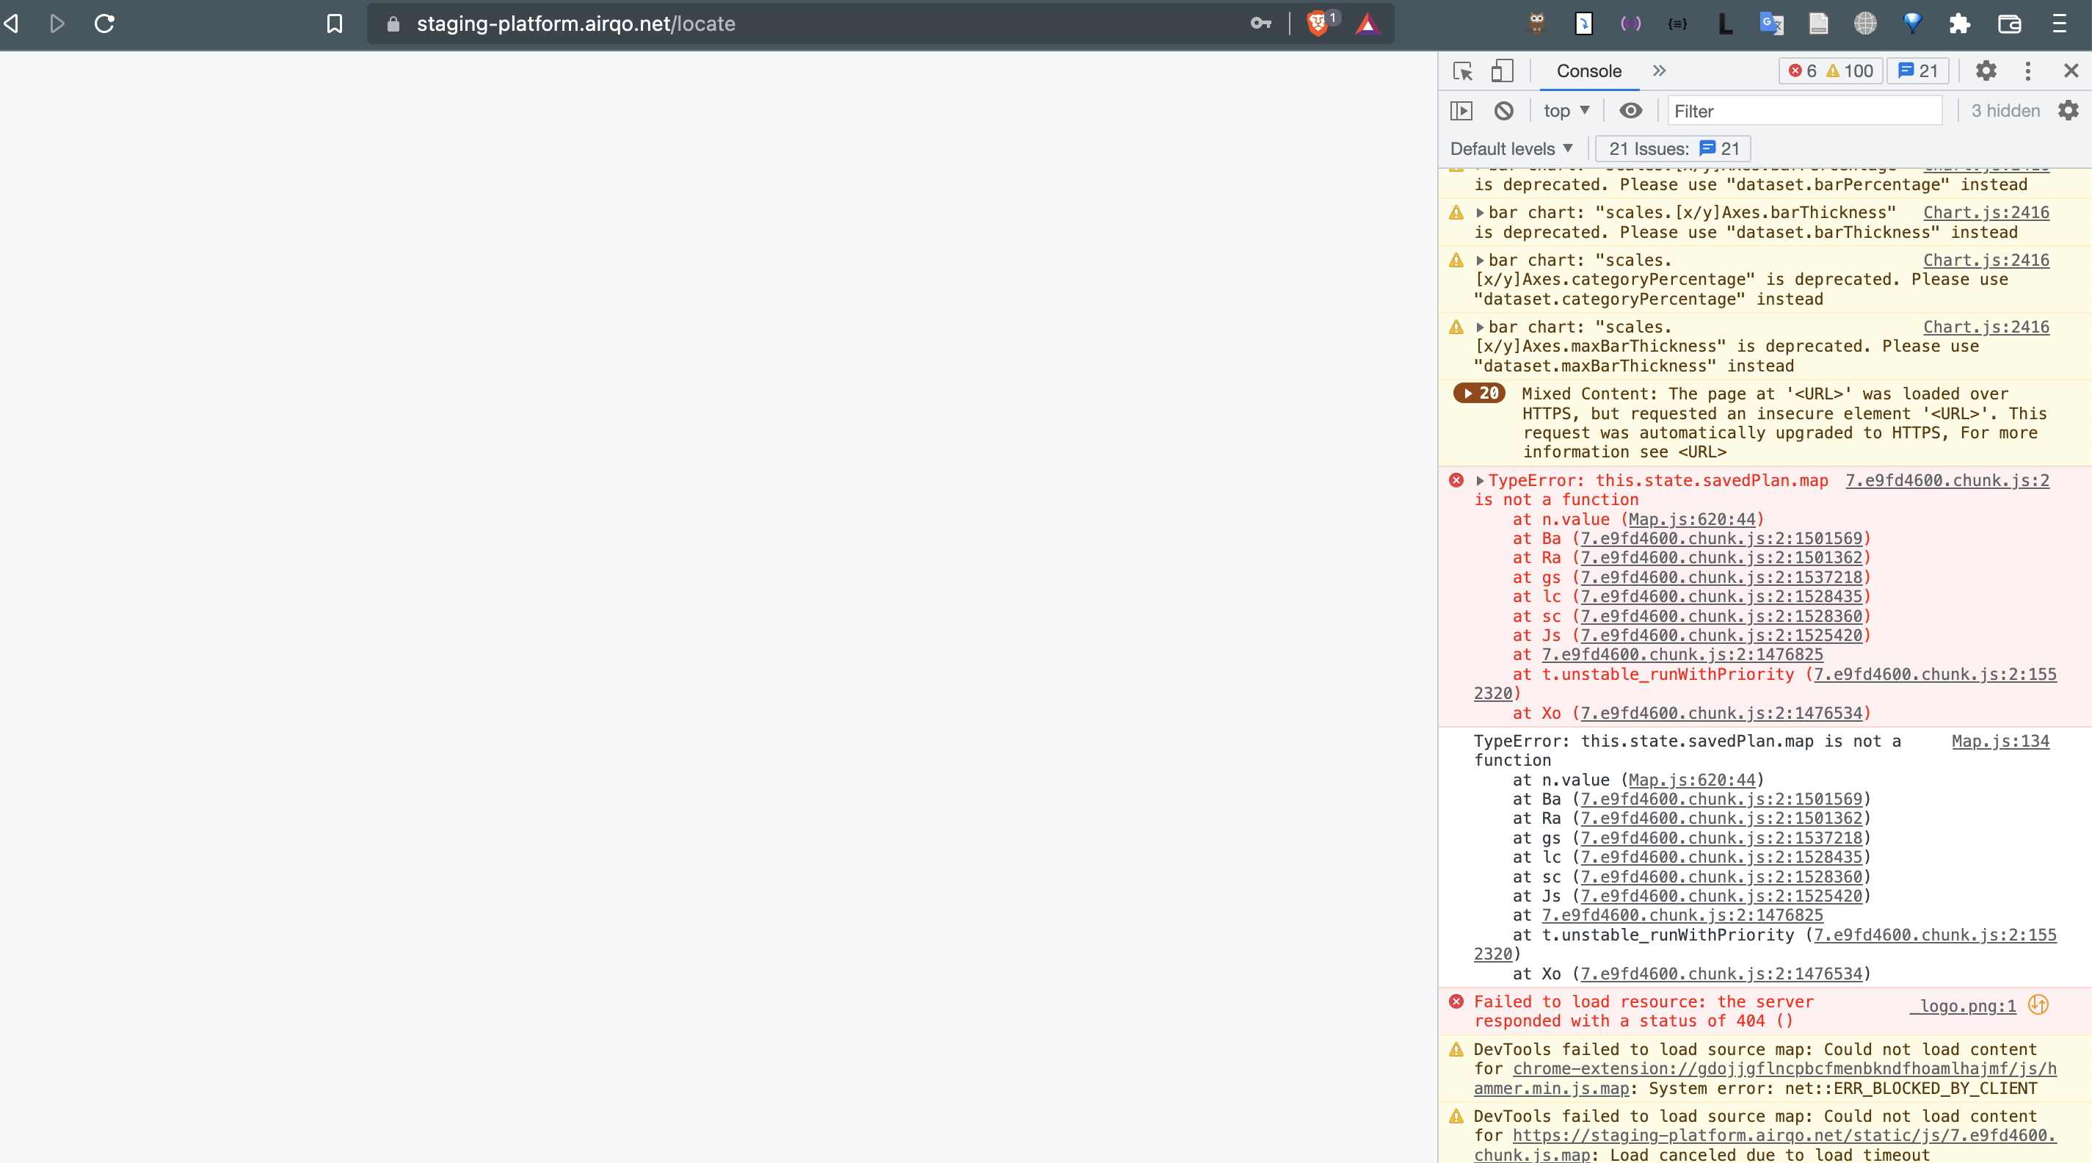Open the Google Translate extension icon

1772,23
